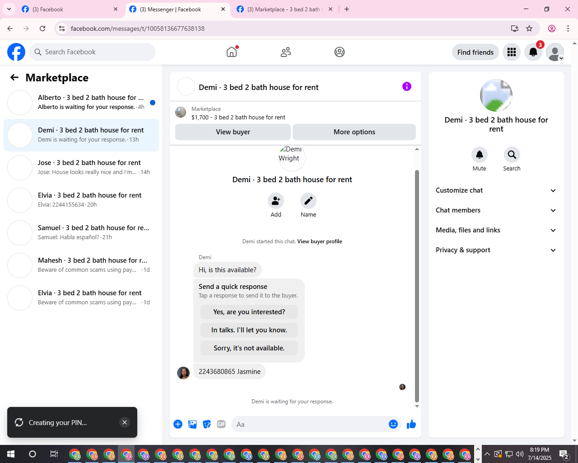The width and height of the screenshot is (578, 463).
Task: Open the Facebook logo home link
Action: pos(16,52)
